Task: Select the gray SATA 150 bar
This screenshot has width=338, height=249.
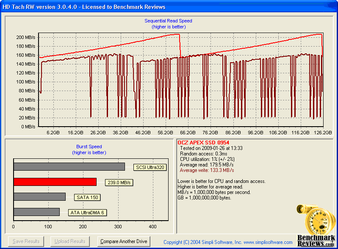Action: (x=39, y=197)
